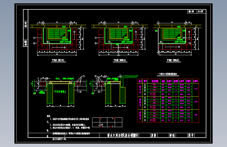
Task: Click the small white key-plan grid
Action: (x=107, y=122)
